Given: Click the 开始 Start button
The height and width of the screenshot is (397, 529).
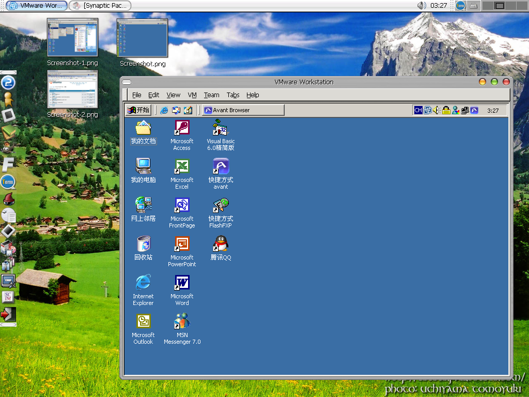Looking at the screenshot, I should [138, 110].
